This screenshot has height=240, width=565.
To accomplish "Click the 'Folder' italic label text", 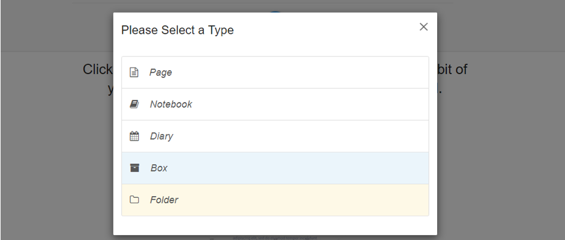I will (164, 200).
